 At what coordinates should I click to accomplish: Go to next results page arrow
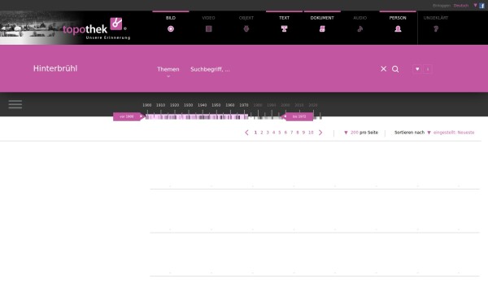point(320,133)
